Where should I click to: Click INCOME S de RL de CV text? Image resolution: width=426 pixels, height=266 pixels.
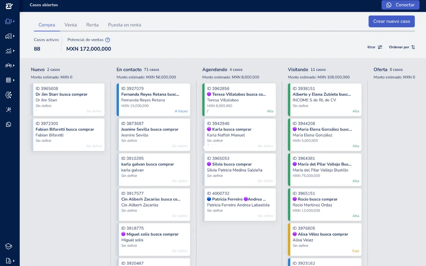point(314,100)
